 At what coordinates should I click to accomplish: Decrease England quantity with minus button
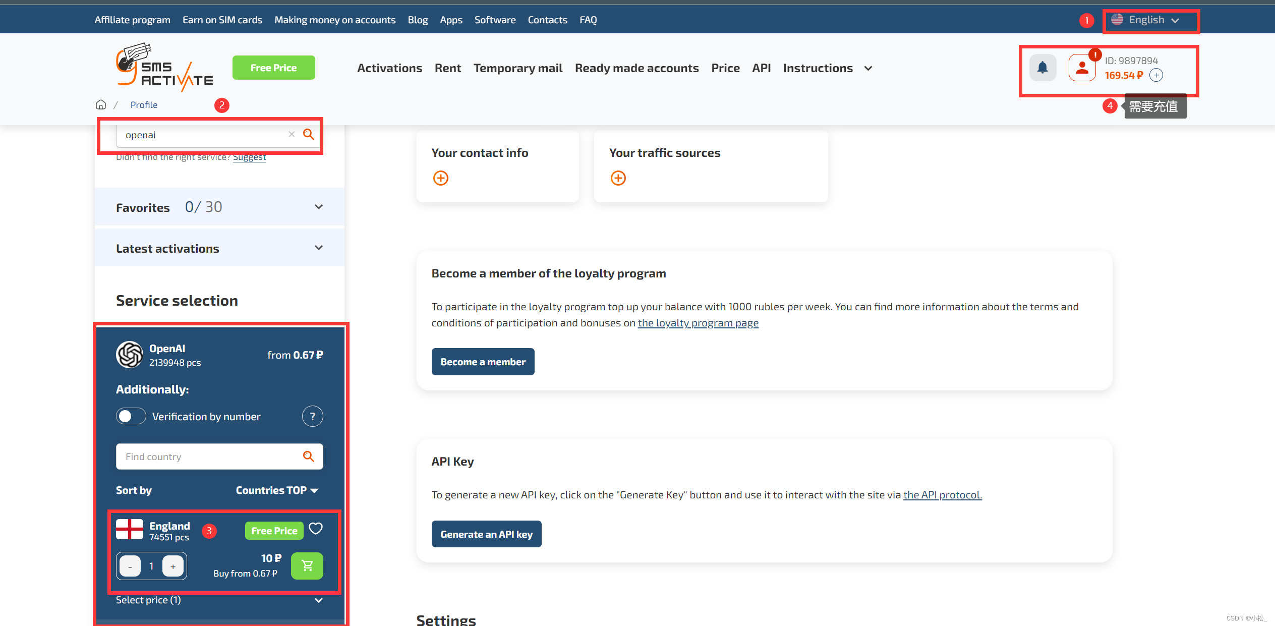tap(130, 566)
